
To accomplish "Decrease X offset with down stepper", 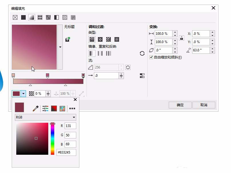I will click(x=212, y=35).
